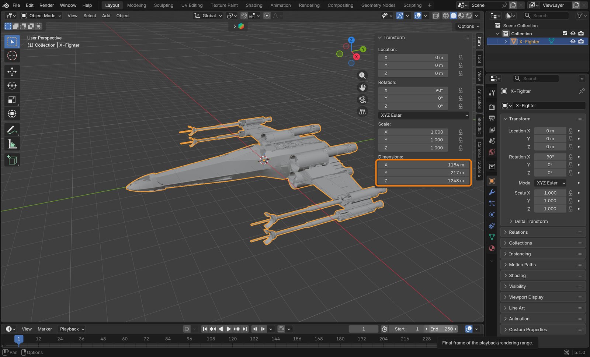Toggle the camera view icon
This screenshot has height=357, width=590.
pyautogui.click(x=362, y=99)
